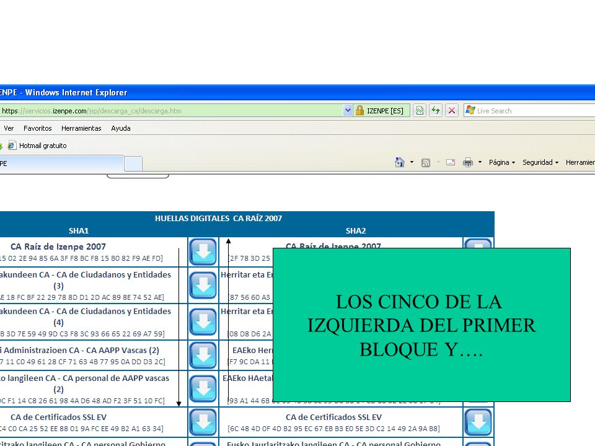The height and width of the screenshot is (446, 595).
Task: Click the 'CA AAPP Vascas (2)' row title
Action: click(x=80, y=350)
